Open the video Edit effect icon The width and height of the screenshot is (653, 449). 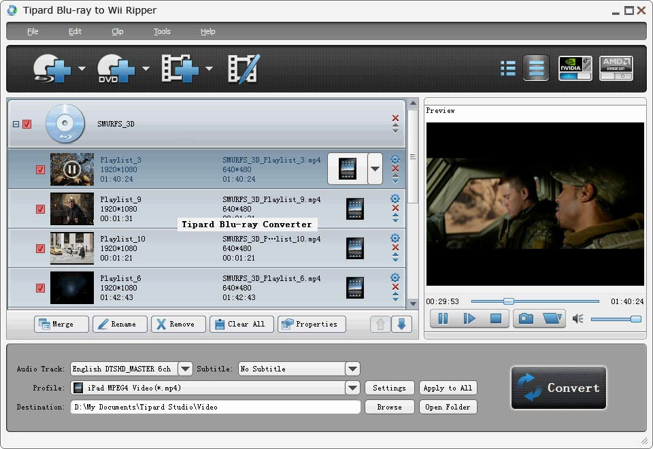pos(244,69)
